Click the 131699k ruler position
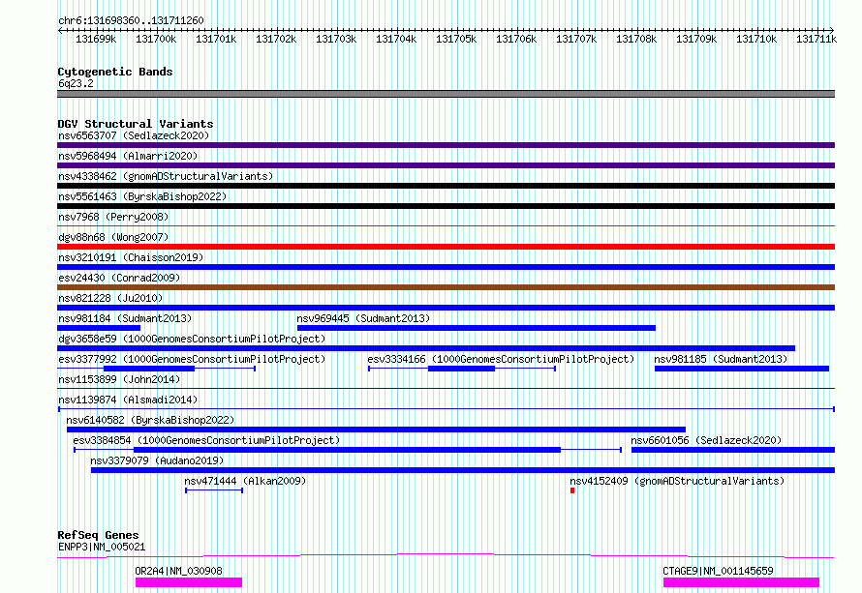862x593 pixels. click(x=96, y=39)
